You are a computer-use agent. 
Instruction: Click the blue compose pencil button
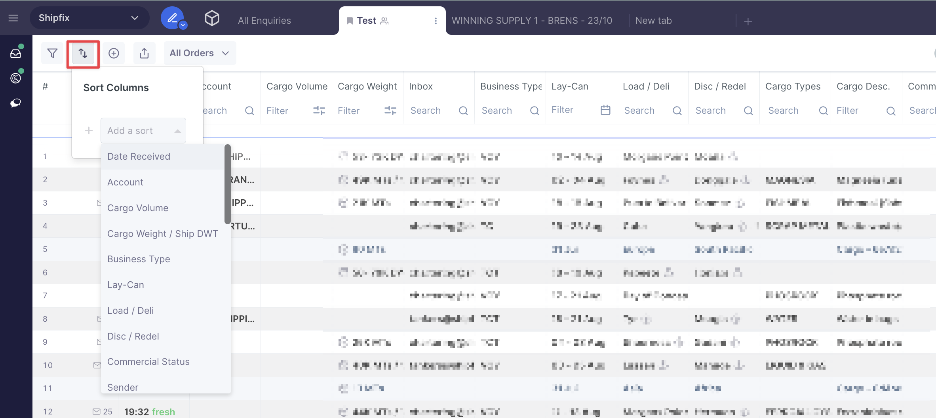(172, 18)
